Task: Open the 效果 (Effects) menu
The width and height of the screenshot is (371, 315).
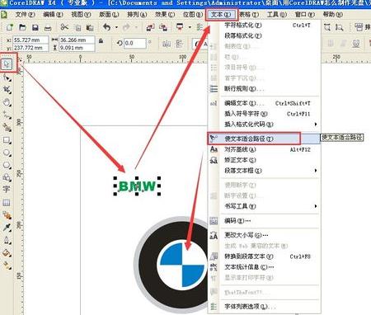Action: pos(165,14)
